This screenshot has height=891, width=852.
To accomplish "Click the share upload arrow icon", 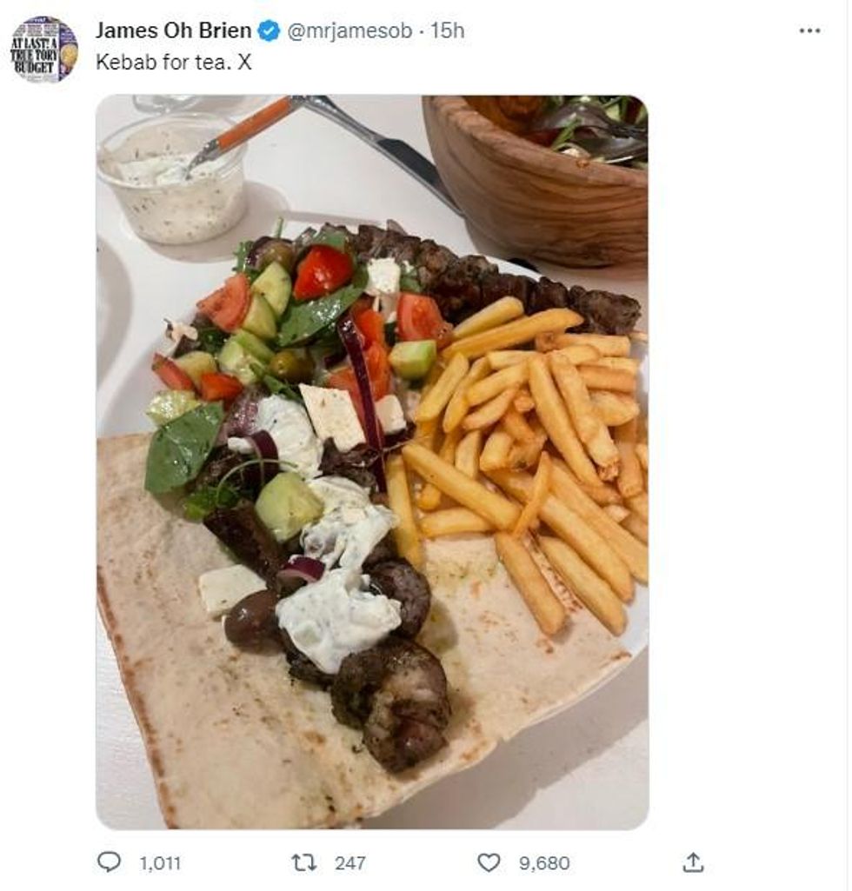I will (x=692, y=862).
